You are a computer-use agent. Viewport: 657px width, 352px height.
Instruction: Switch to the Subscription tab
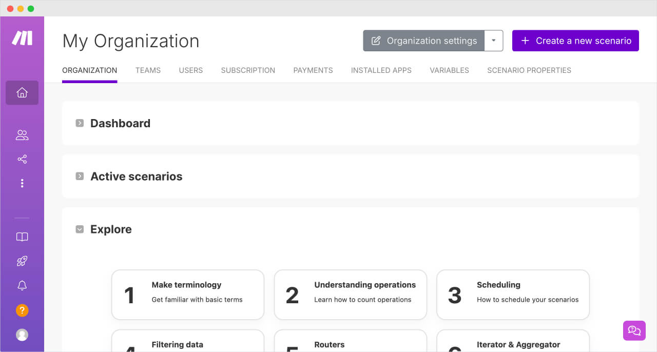(248, 70)
